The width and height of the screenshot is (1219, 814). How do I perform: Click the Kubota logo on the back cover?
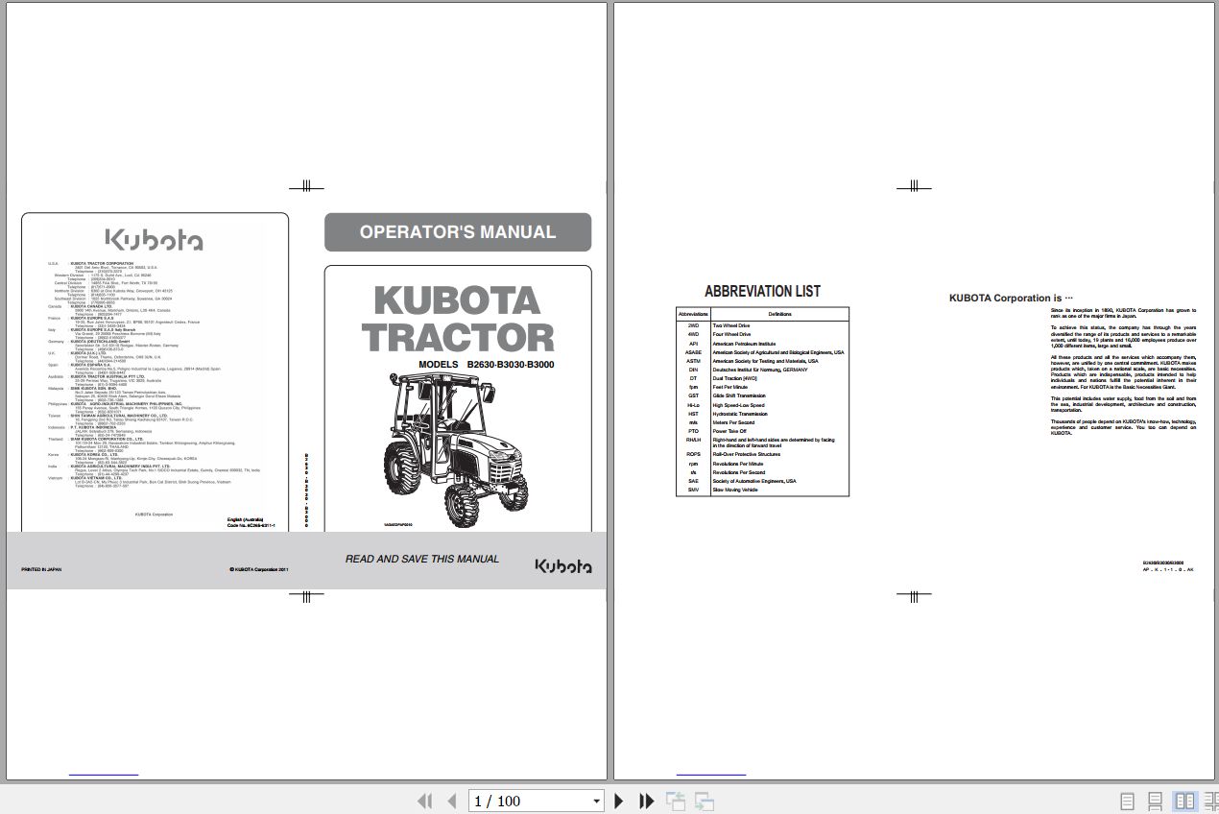[155, 240]
